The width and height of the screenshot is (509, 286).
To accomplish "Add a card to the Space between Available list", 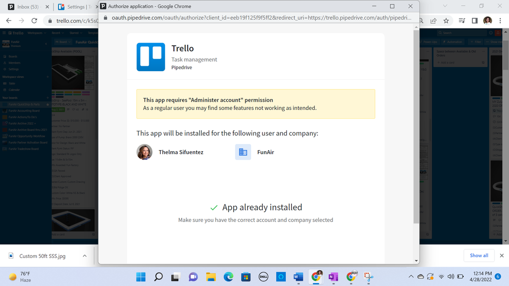I will point(447,63).
